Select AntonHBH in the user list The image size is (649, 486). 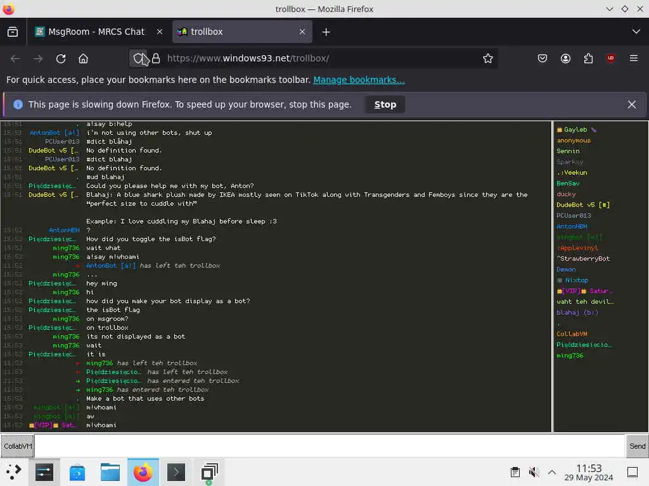(x=572, y=227)
